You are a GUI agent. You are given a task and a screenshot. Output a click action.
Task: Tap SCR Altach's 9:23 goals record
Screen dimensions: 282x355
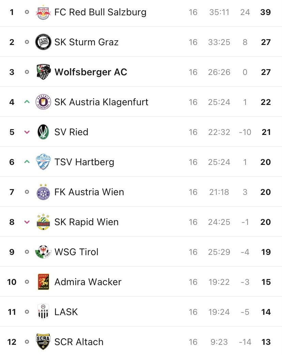point(219,342)
